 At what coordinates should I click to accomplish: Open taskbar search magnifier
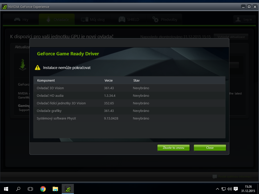point(18,189)
